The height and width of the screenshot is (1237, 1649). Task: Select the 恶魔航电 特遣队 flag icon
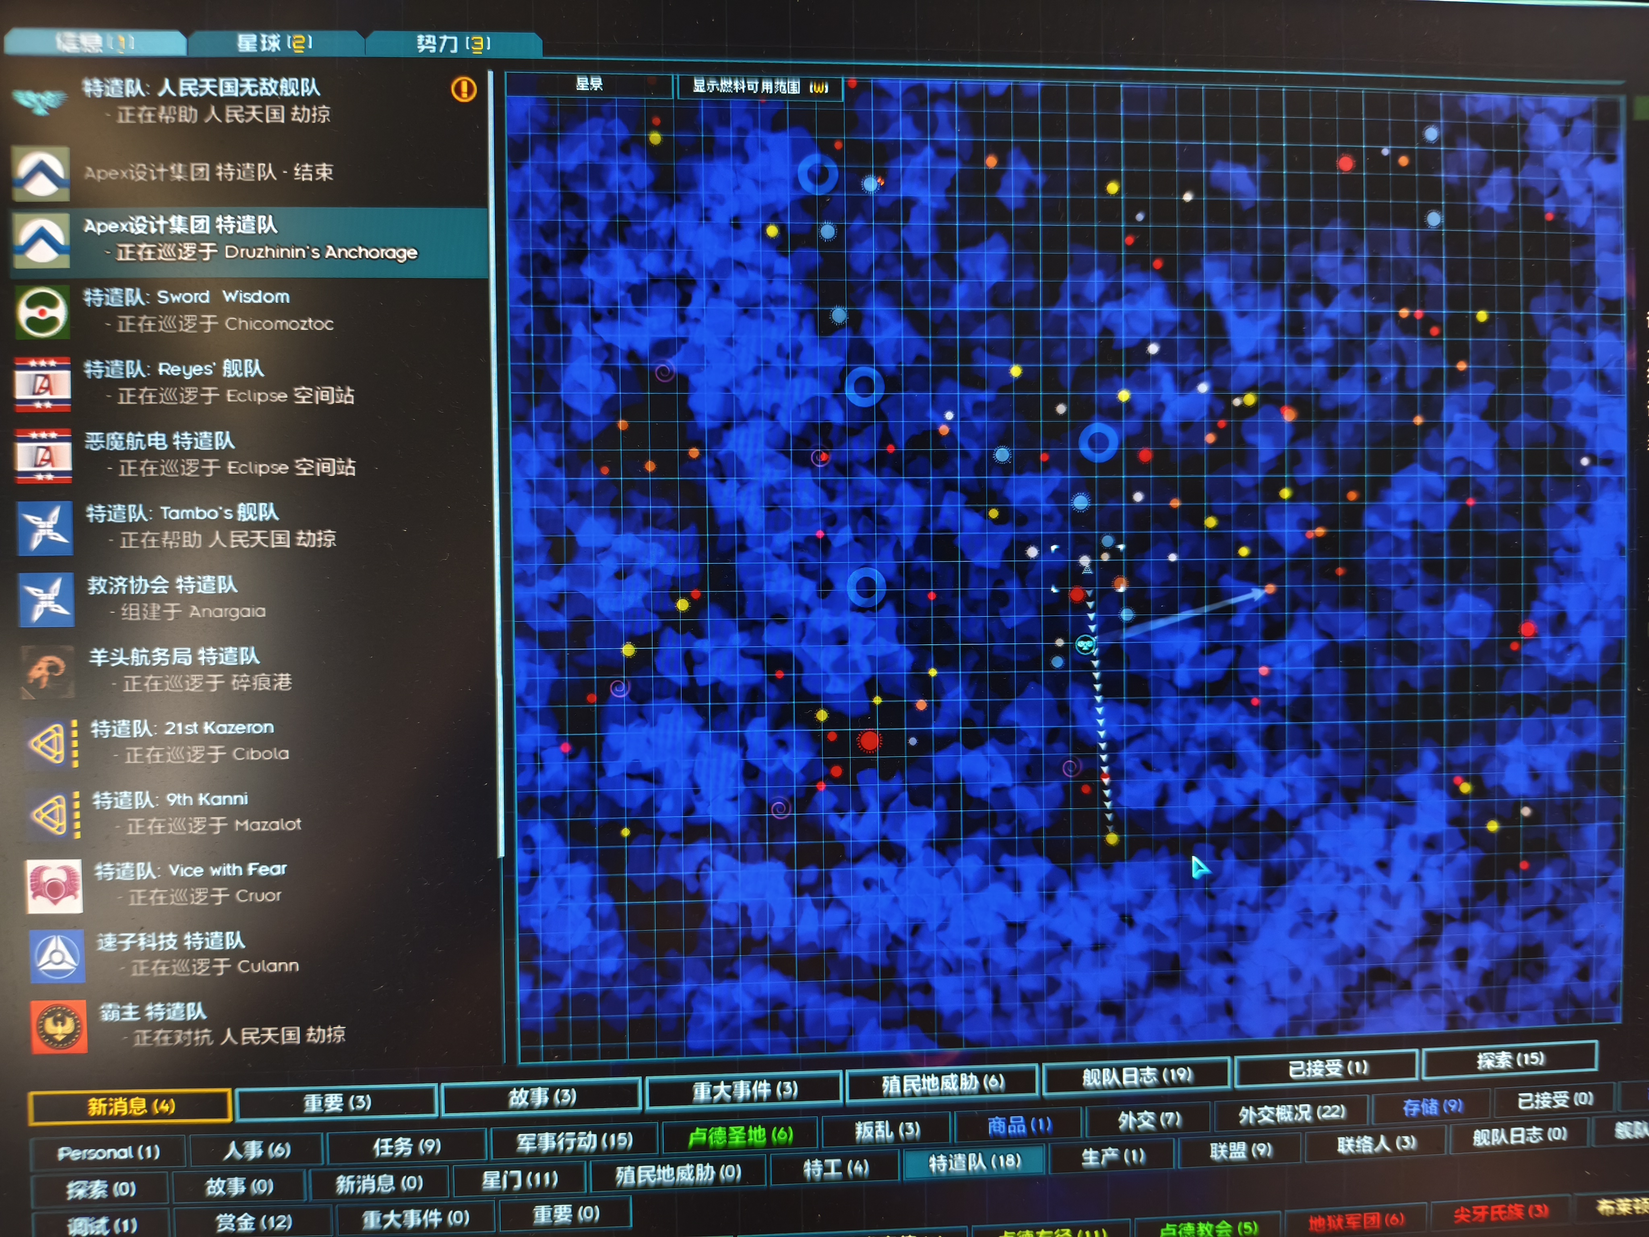[x=43, y=455]
